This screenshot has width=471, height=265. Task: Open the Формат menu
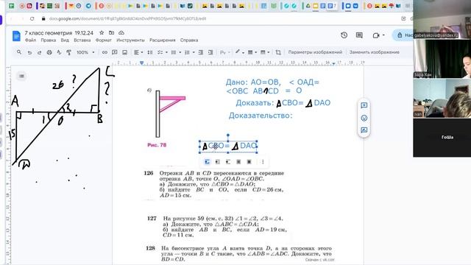click(x=103, y=40)
